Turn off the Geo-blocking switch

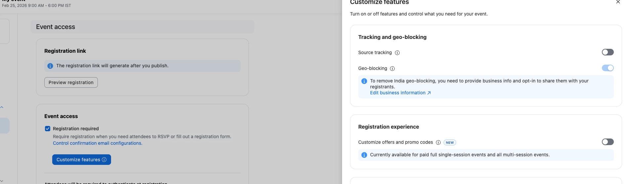608,68
